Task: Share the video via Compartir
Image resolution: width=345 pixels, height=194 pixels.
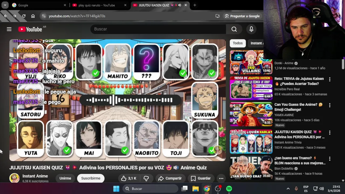Action: tap(170, 178)
